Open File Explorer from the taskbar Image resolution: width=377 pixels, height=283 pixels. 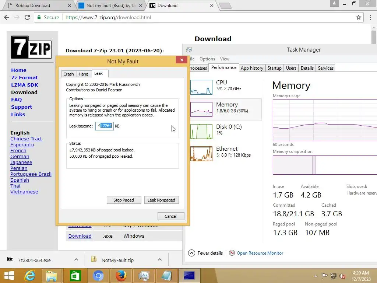[52, 276]
